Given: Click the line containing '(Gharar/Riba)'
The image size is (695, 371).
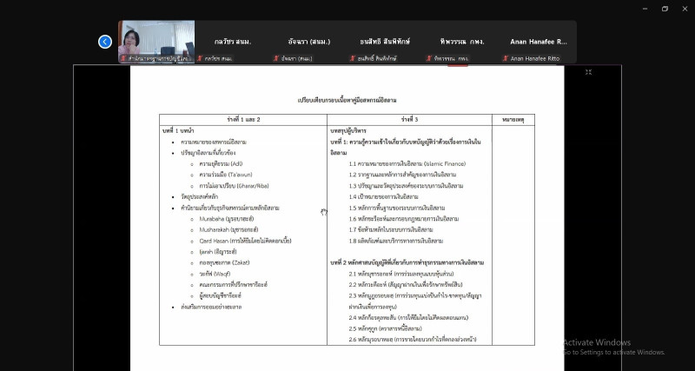Looking at the screenshot, I should pos(234,186).
